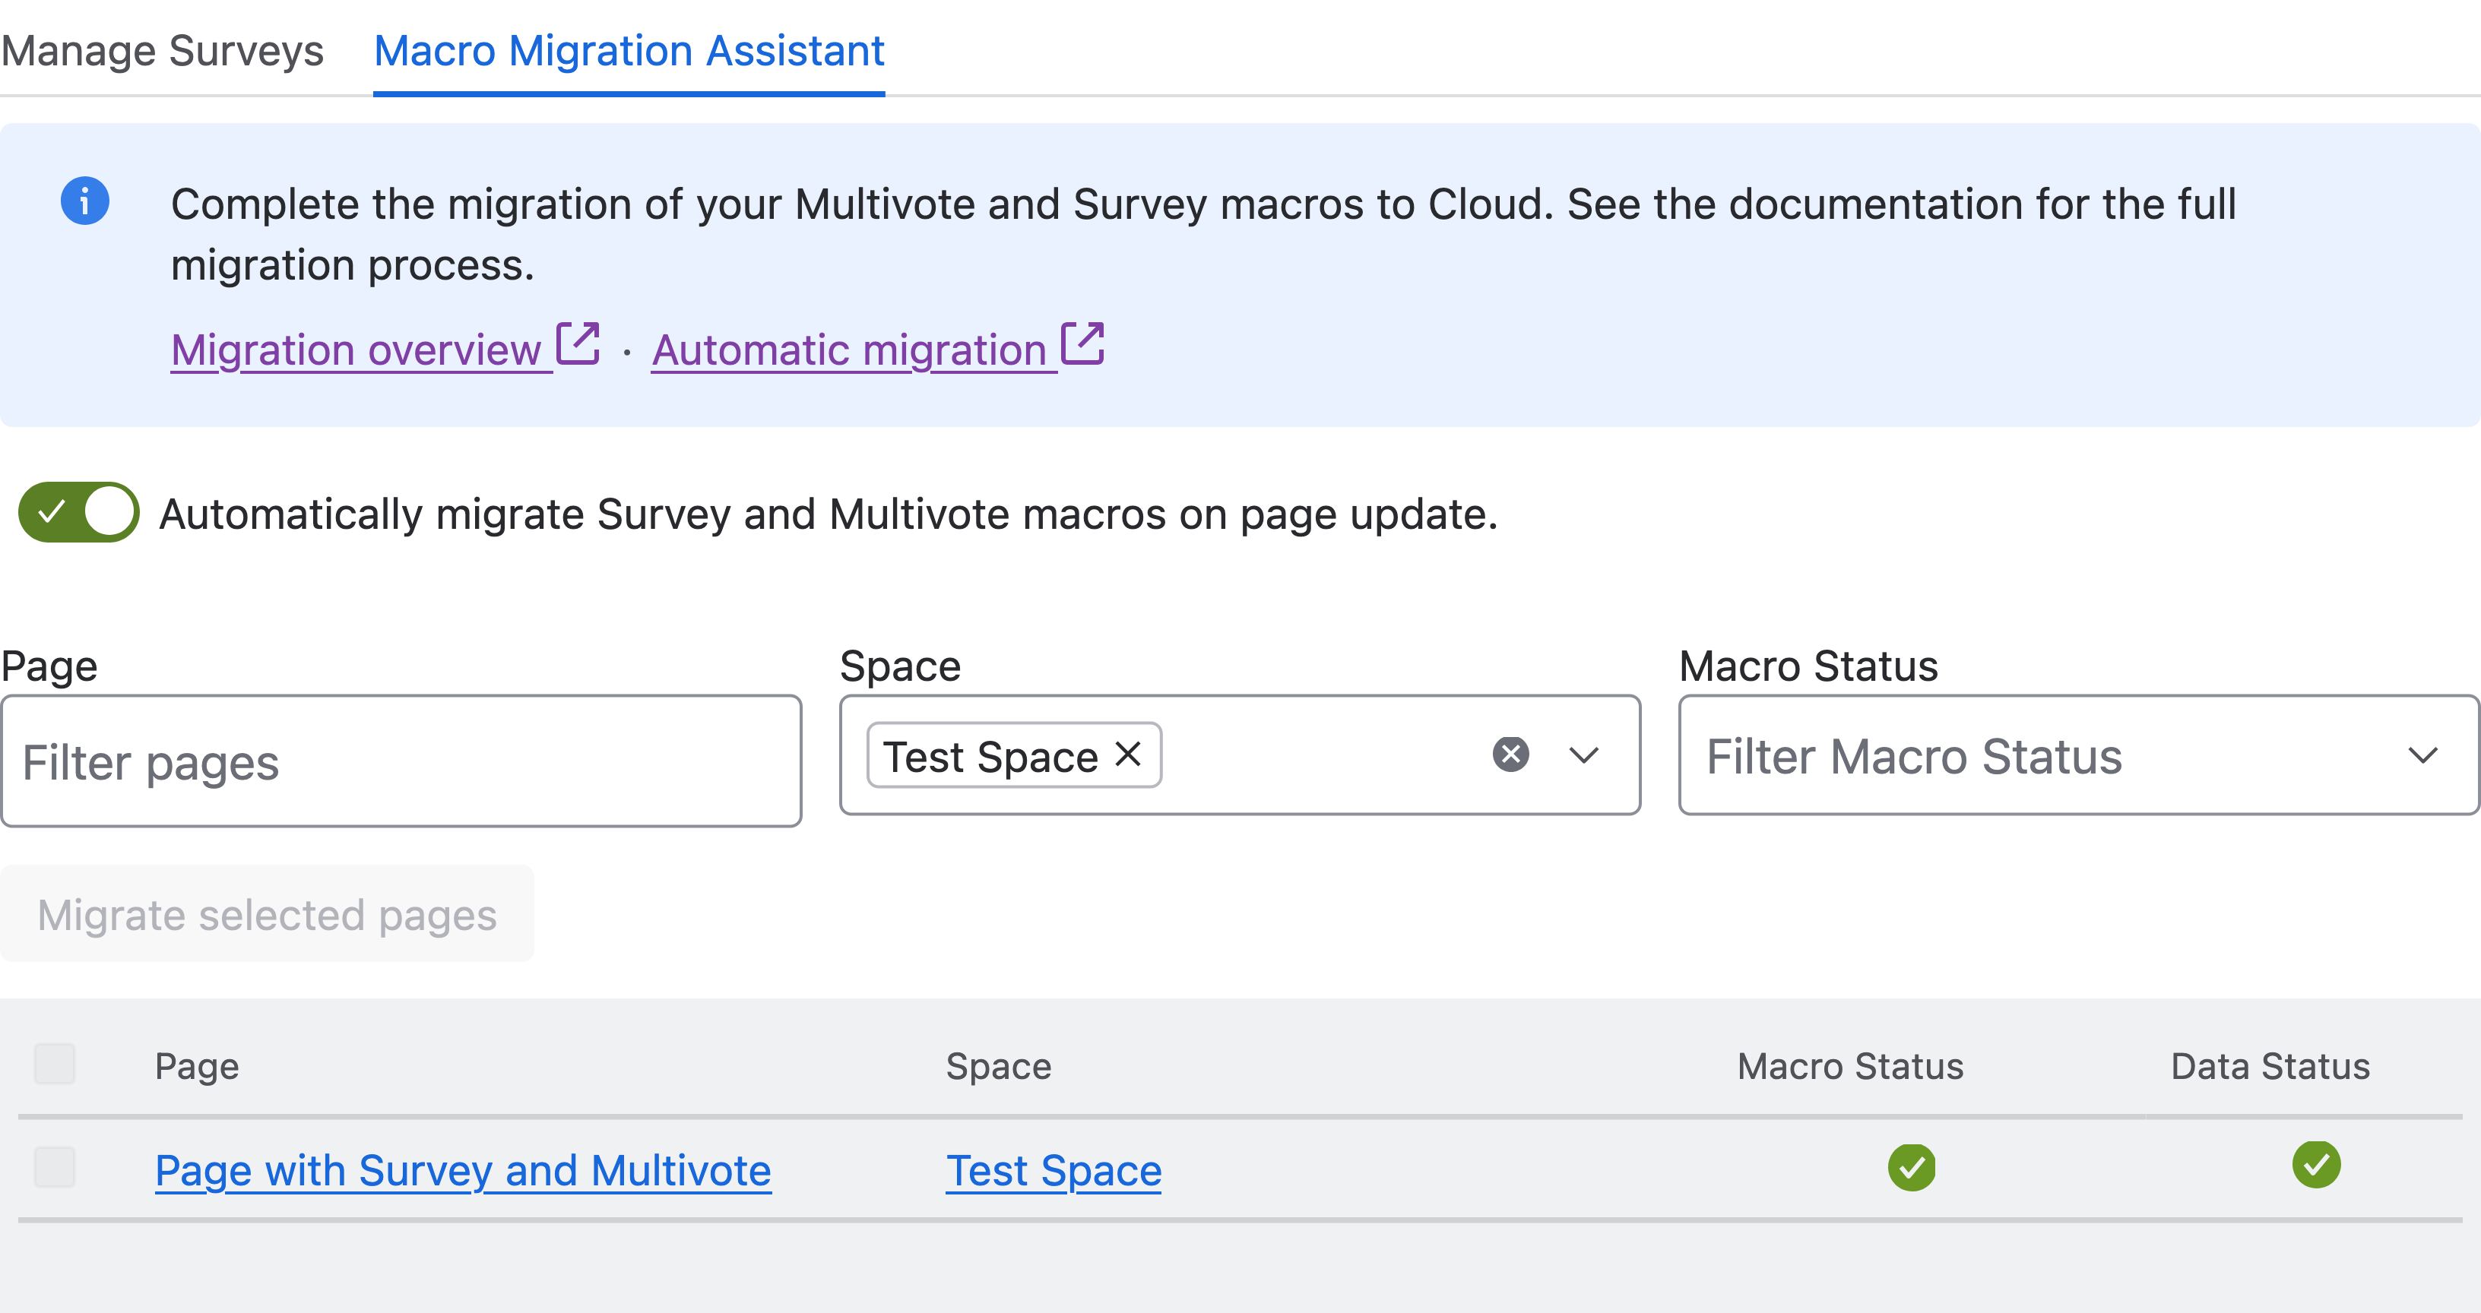Click the green Data Status checkmark in the row
Image resolution: width=2481 pixels, height=1313 pixels.
point(2316,1165)
